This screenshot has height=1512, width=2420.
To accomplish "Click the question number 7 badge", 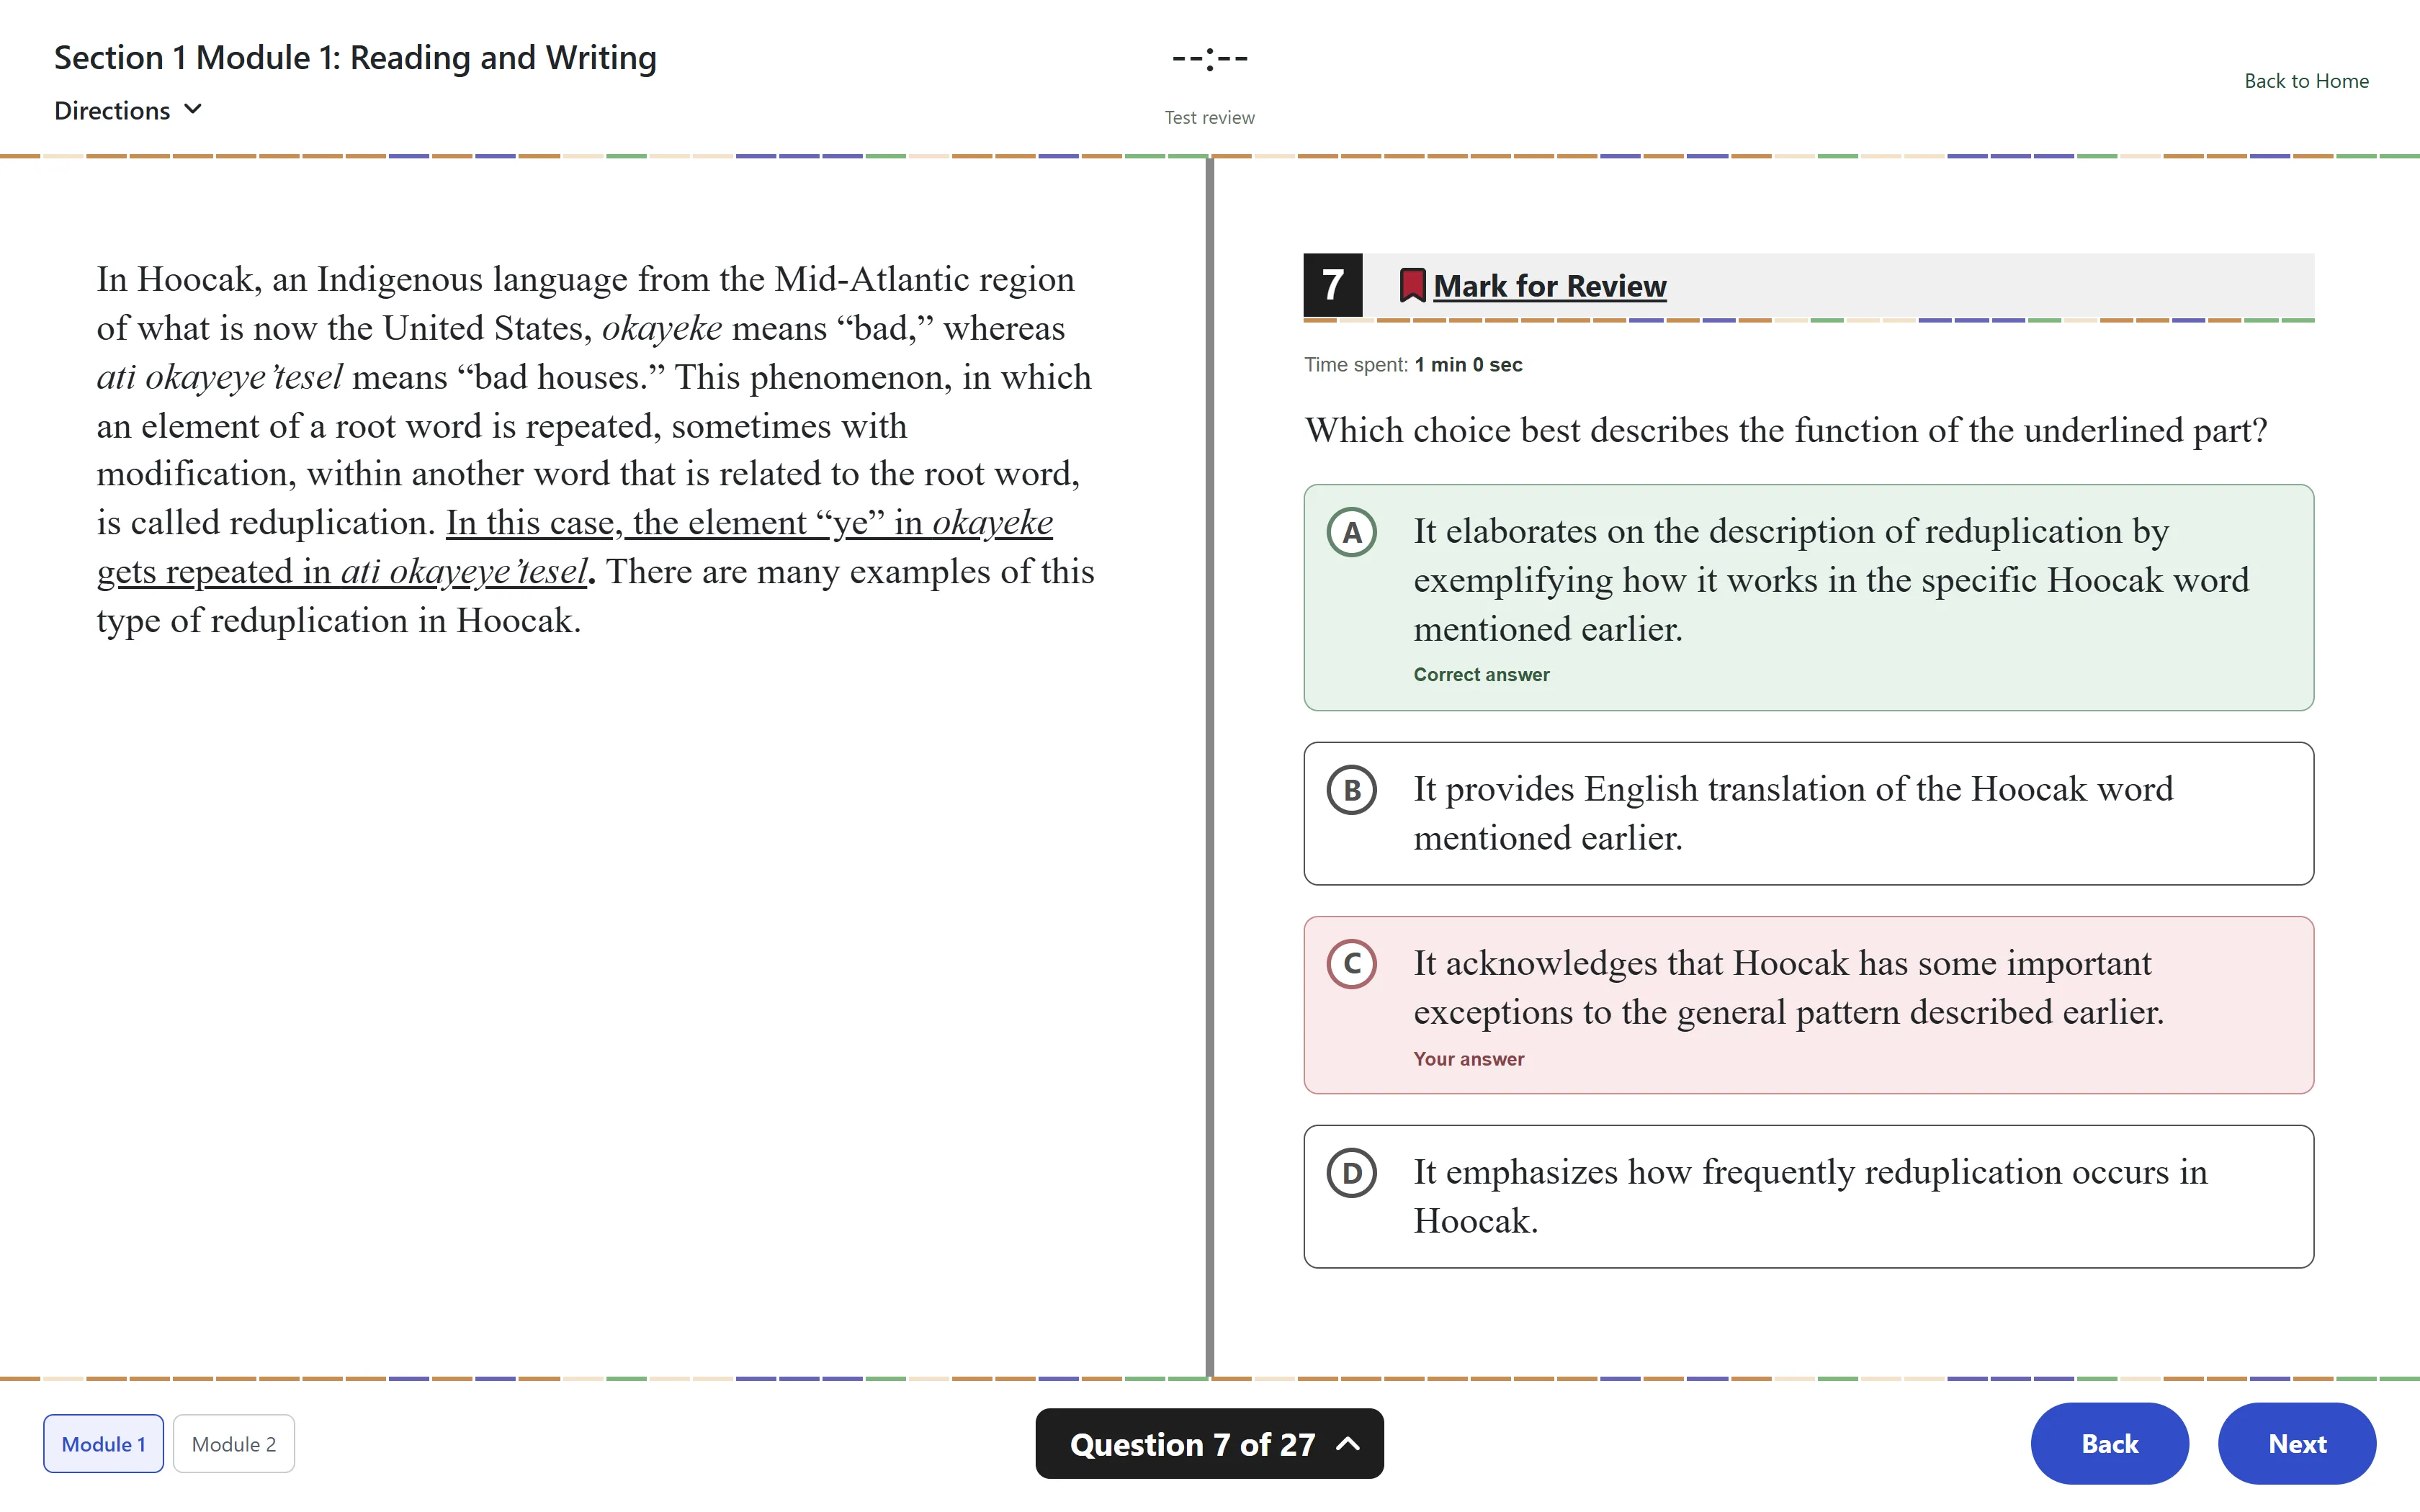I will [1332, 285].
